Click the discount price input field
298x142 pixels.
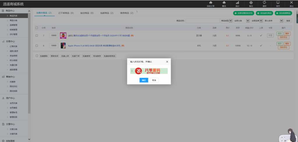click(149, 71)
